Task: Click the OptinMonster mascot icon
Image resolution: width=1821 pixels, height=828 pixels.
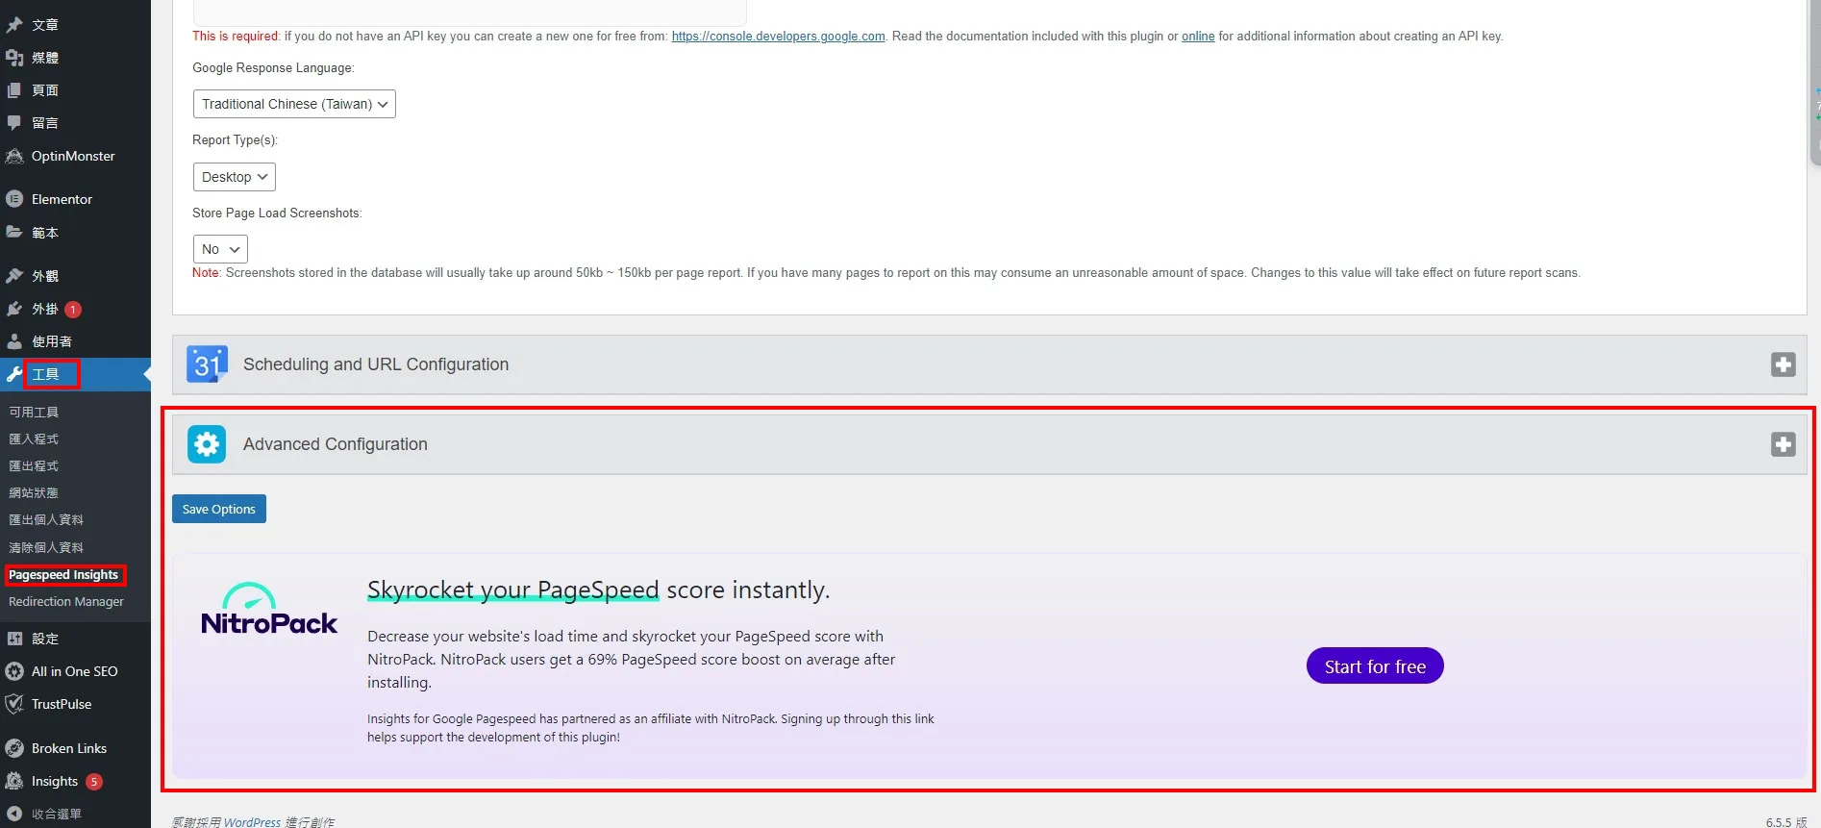Action: tap(14, 156)
